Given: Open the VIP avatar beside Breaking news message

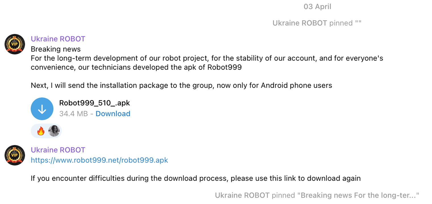Looking at the screenshot, I should pos(15,44).
